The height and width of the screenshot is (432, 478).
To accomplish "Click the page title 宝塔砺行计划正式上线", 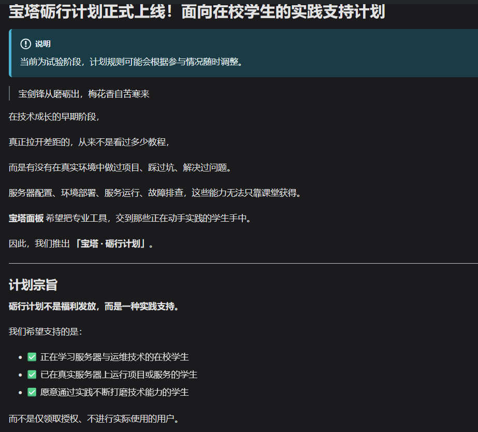I will (x=197, y=12).
